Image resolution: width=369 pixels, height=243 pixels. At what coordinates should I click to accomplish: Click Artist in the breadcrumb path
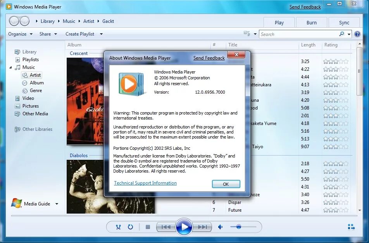(89, 21)
